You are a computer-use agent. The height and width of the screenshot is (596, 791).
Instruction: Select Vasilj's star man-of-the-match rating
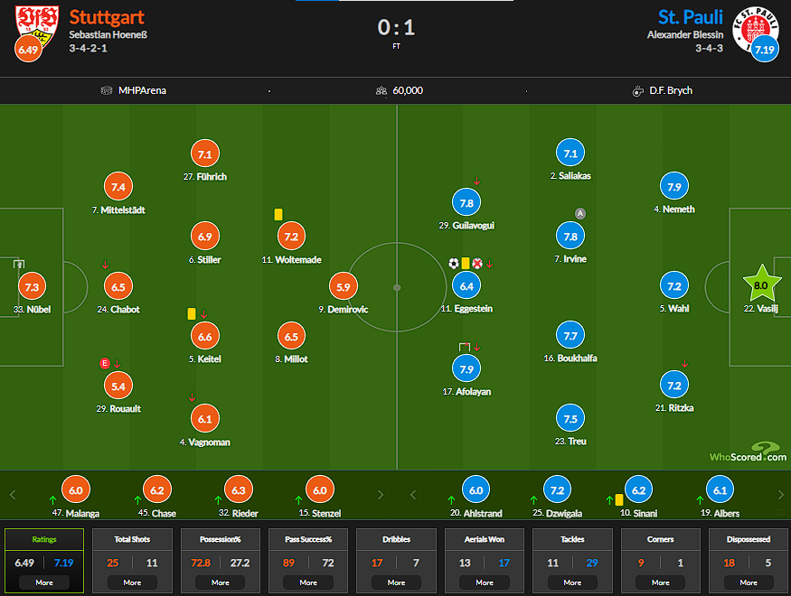pos(761,284)
